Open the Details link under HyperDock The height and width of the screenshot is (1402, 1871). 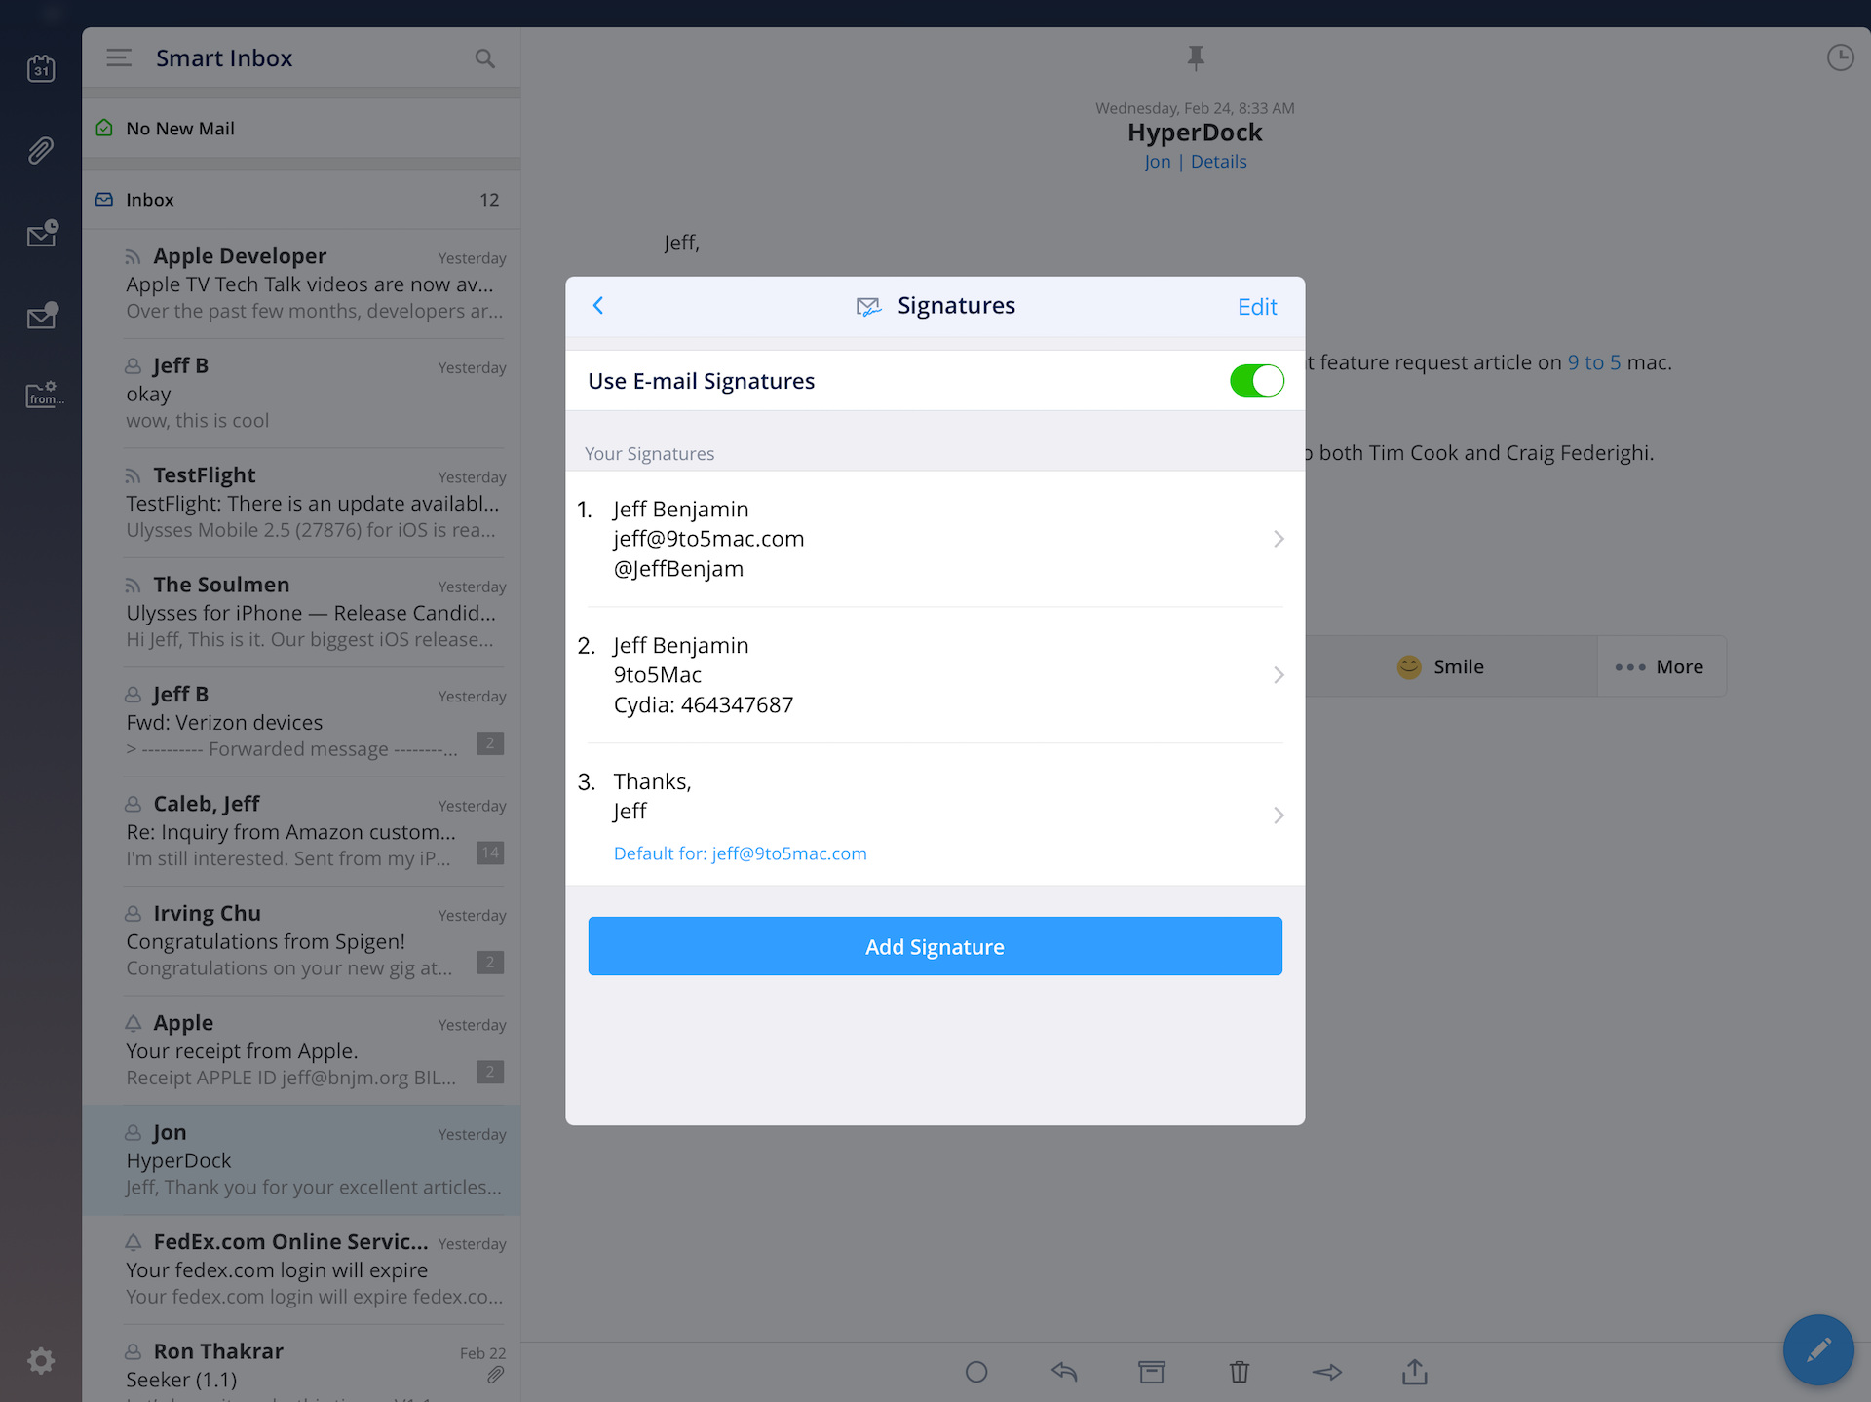coord(1218,162)
